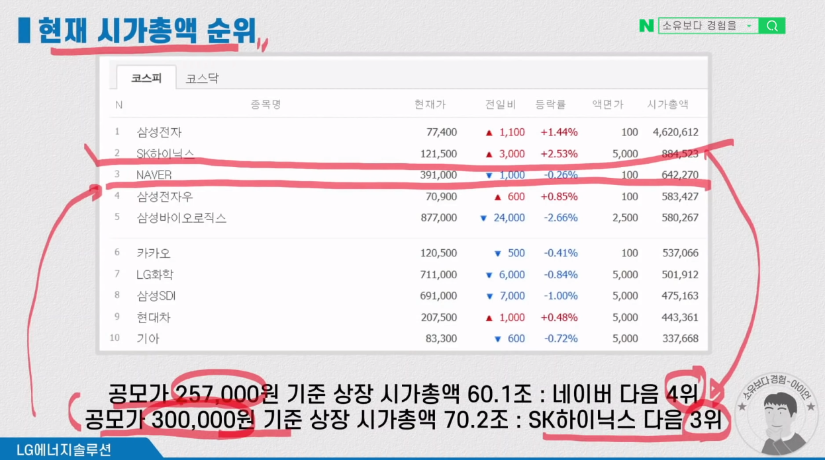Click the red up arrow beside 1,100

(x=489, y=133)
